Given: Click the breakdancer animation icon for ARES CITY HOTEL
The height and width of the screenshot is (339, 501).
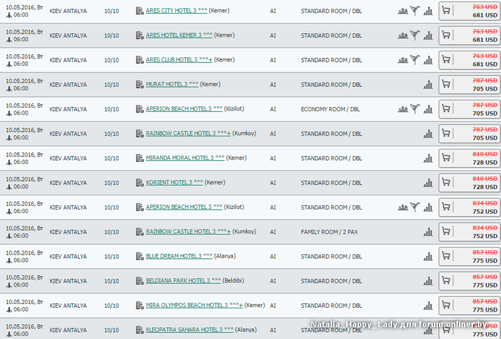Looking at the screenshot, I should [415, 11].
